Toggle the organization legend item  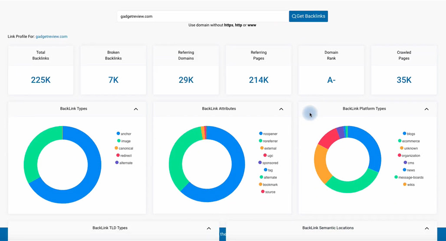(409, 156)
